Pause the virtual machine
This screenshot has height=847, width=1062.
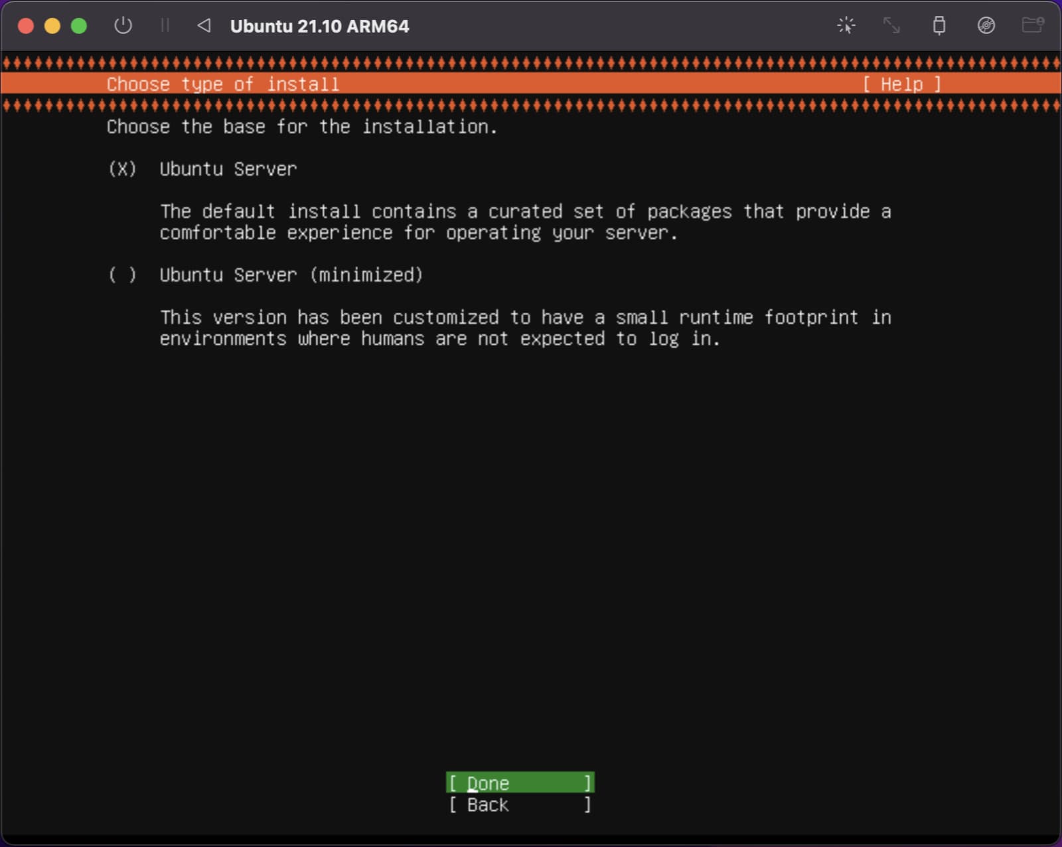point(165,26)
